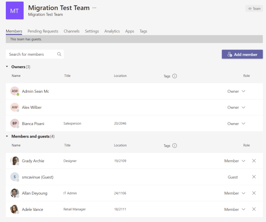
Task: Click the Name column header under Owners
Action: coord(16,76)
